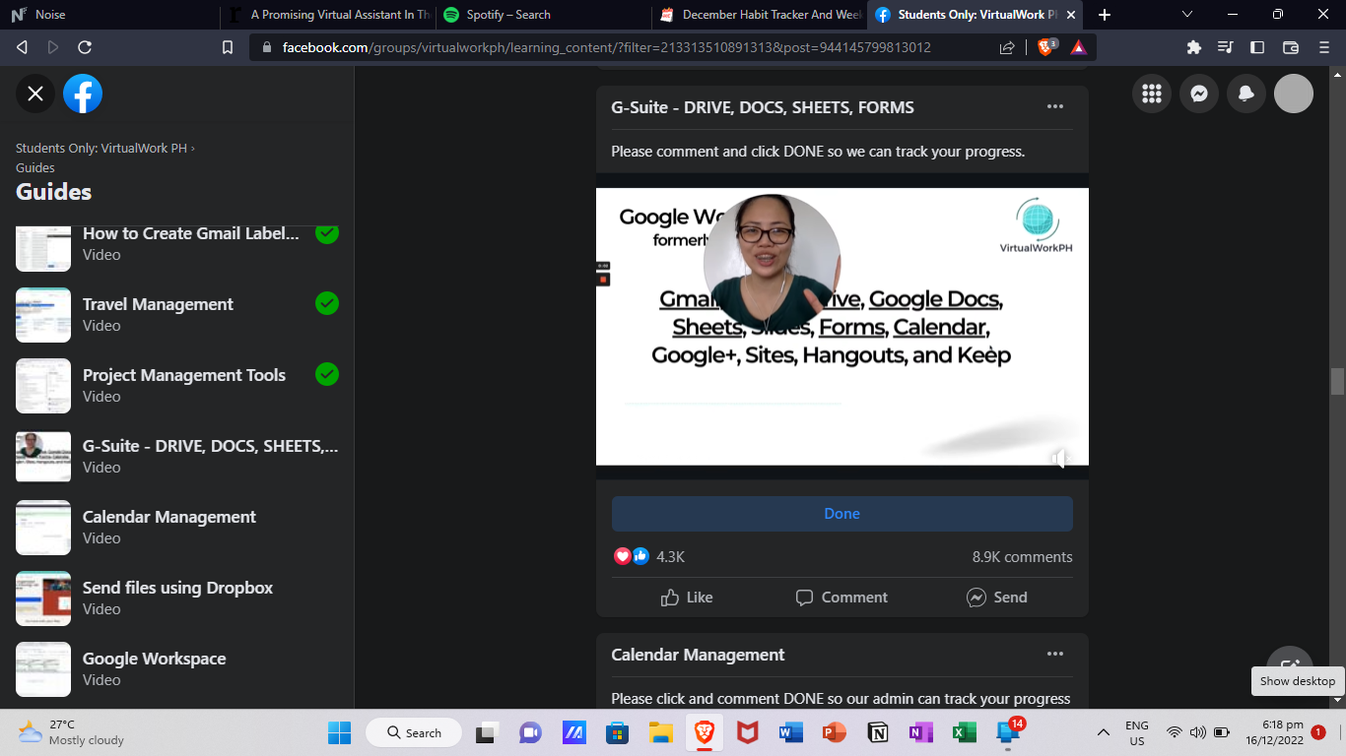Open the Project Management Tools guide
This screenshot has width=1346, height=756.
(177, 385)
